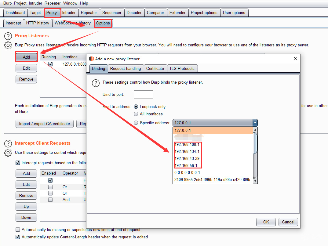Open the Proxy Options sub-tab
Viewport: 328px width, 246px height.
(103, 23)
